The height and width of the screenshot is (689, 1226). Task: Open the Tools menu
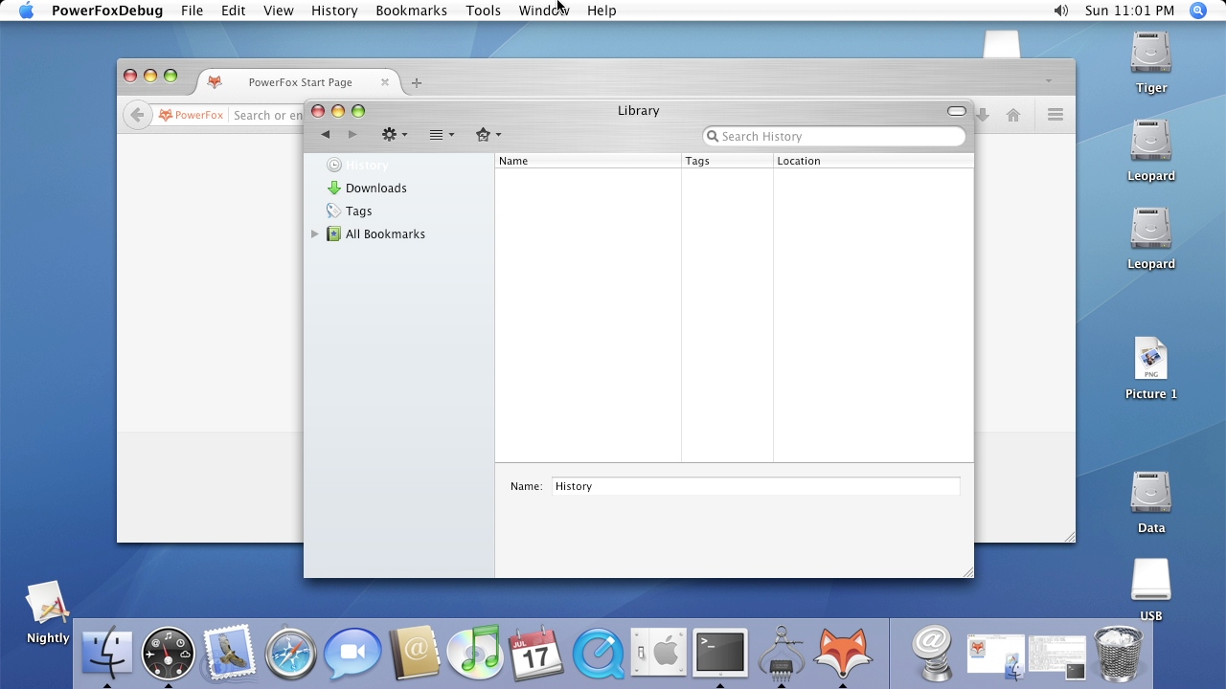(484, 11)
